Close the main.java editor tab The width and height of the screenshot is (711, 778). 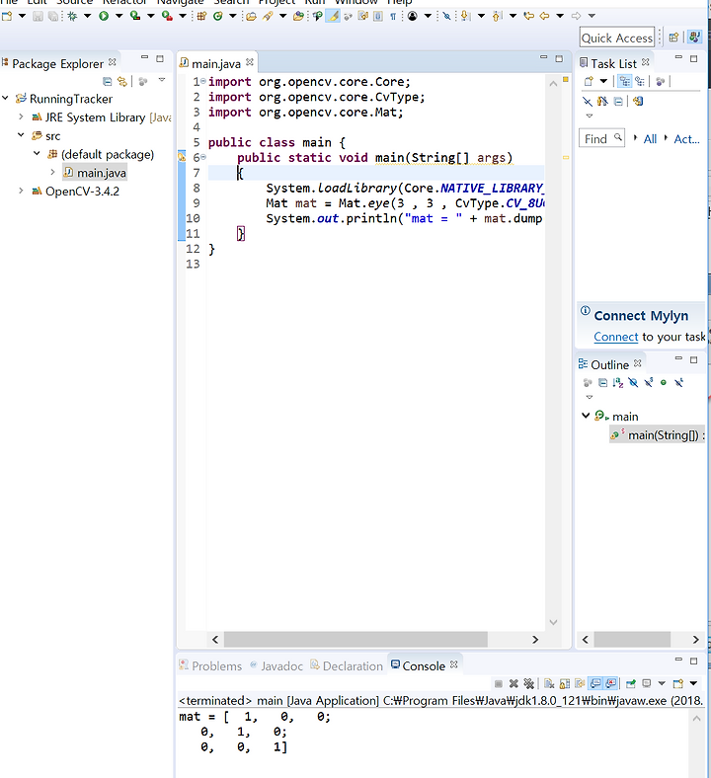point(250,62)
